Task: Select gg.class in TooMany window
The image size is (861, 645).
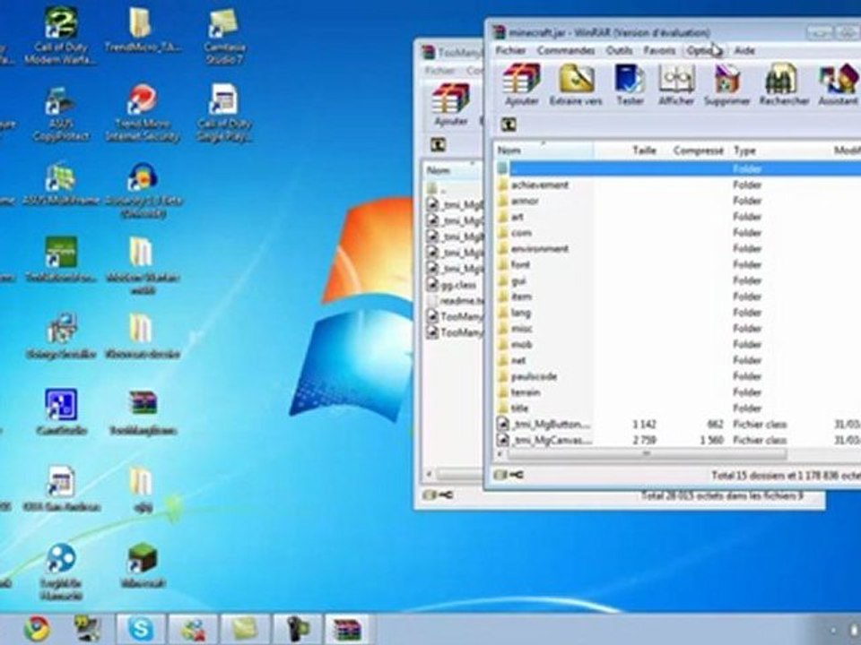Action: pos(458,285)
